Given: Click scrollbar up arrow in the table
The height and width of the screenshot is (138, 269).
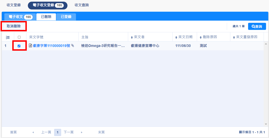Looking at the screenshot, I should coord(266,44).
